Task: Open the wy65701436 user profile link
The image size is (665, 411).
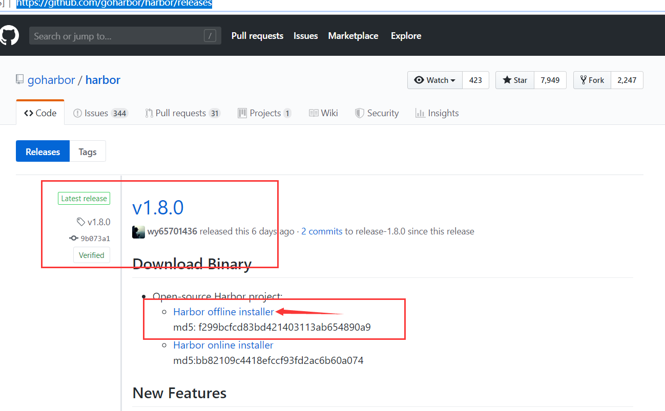Action: 172,231
